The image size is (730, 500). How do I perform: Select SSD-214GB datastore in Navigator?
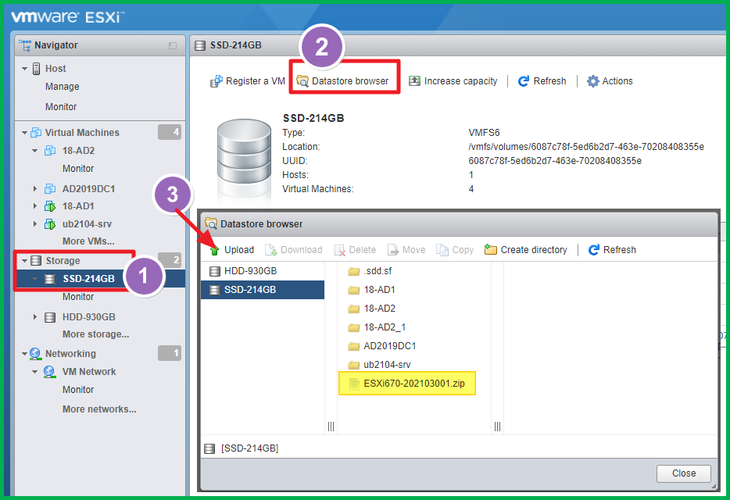88,279
